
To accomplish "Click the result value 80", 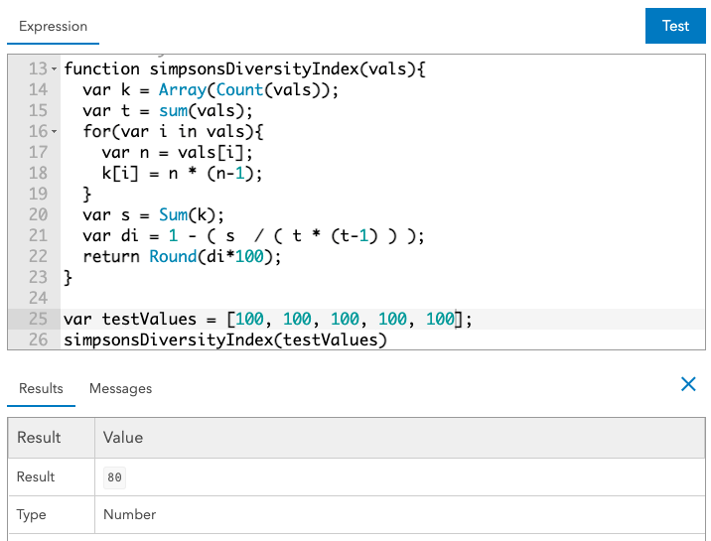I will (115, 477).
